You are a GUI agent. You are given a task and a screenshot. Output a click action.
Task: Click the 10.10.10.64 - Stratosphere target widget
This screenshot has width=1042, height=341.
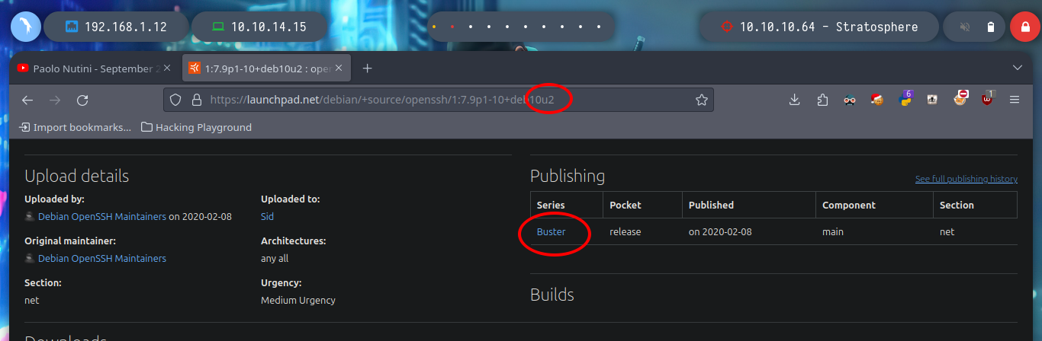pyautogui.click(x=819, y=27)
